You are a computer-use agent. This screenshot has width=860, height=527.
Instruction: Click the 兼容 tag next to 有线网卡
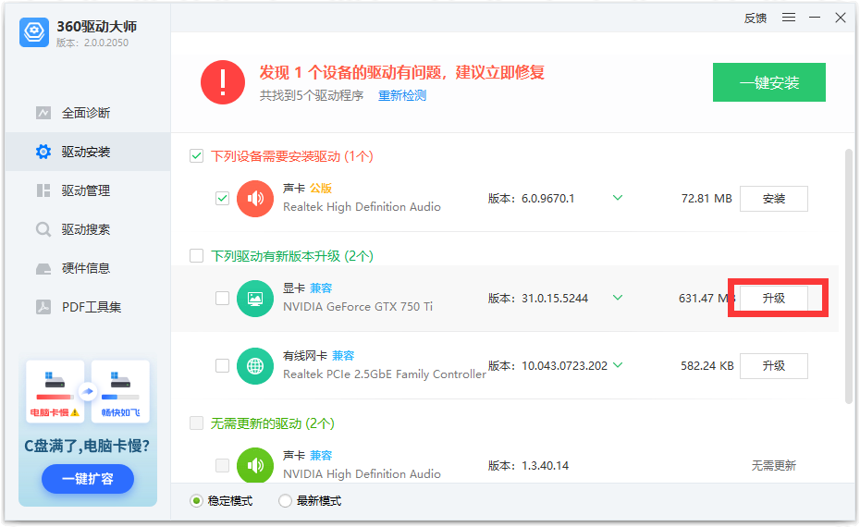click(x=343, y=355)
